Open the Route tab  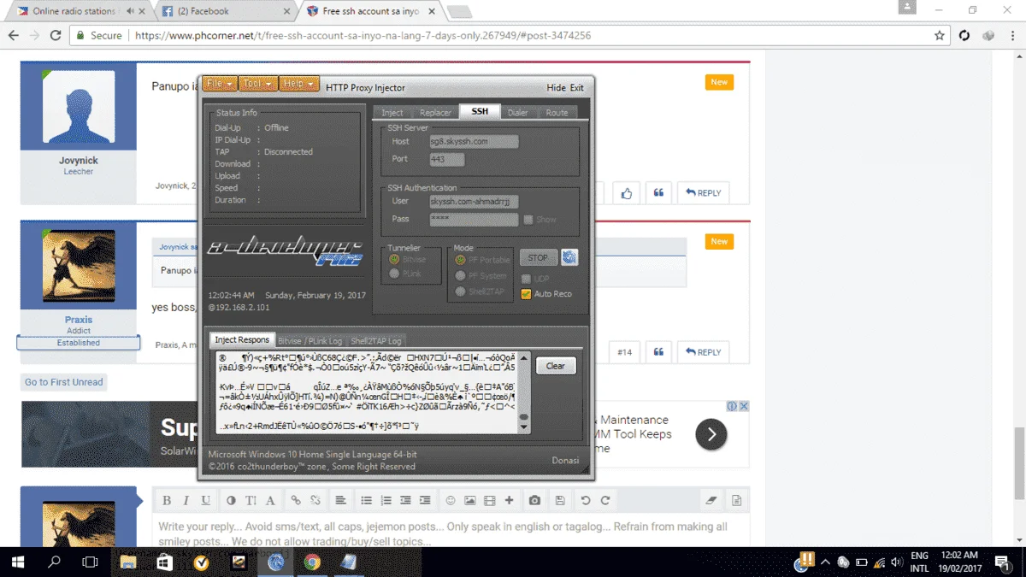click(x=557, y=113)
